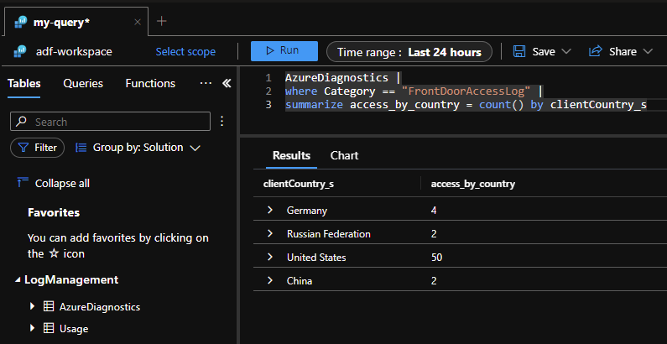Image resolution: width=667 pixels, height=344 pixels.
Task: Collapse the LogManagement group
Action: 18,279
